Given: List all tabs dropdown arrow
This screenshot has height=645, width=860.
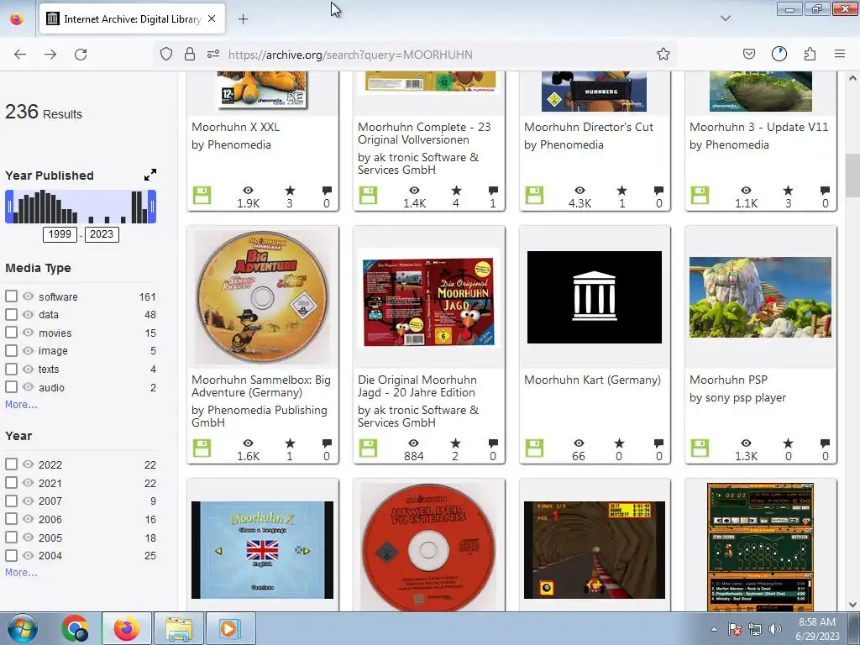Looking at the screenshot, I should (x=725, y=18).
